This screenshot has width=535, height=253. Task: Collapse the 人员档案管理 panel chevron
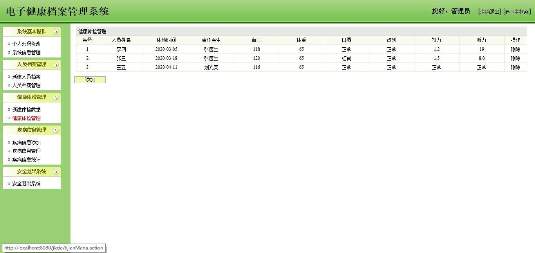(x=56, y=65)
